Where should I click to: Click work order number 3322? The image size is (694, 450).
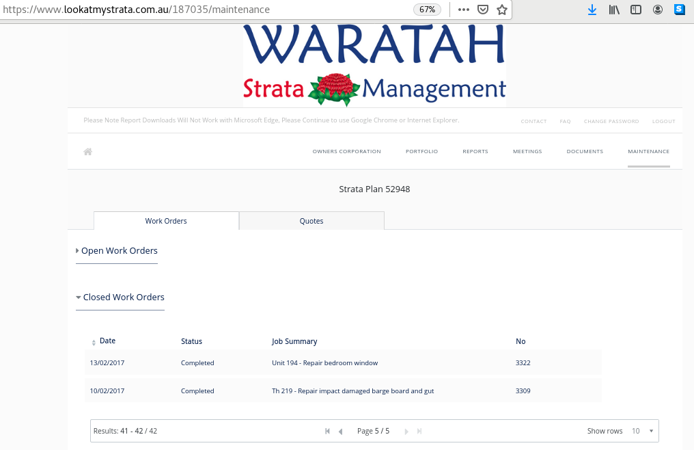[x=523, y=362]
